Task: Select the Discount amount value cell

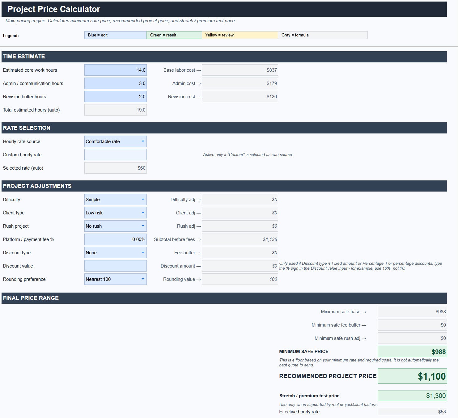Action: 240,266
